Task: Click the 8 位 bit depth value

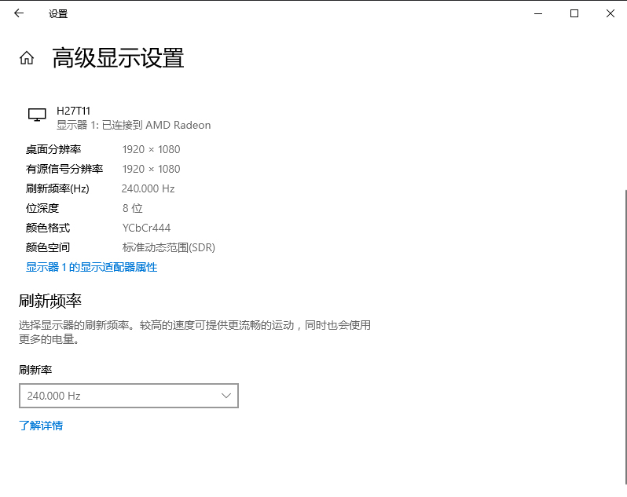Action: pyautogui.click(x=132, y=208)
